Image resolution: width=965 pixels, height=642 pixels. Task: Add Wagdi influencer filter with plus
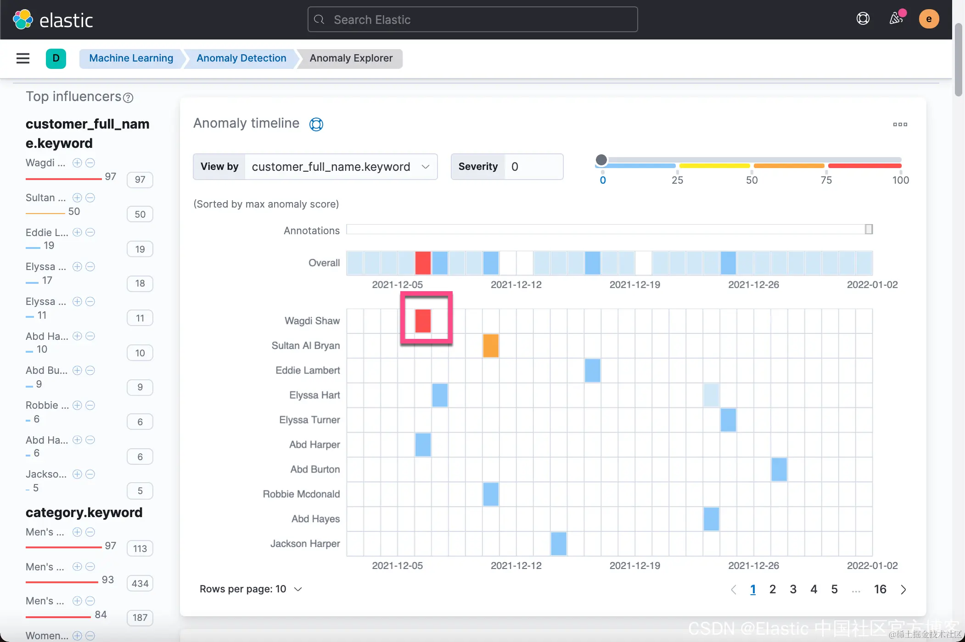pyautogui.click(x=77, y=163)
